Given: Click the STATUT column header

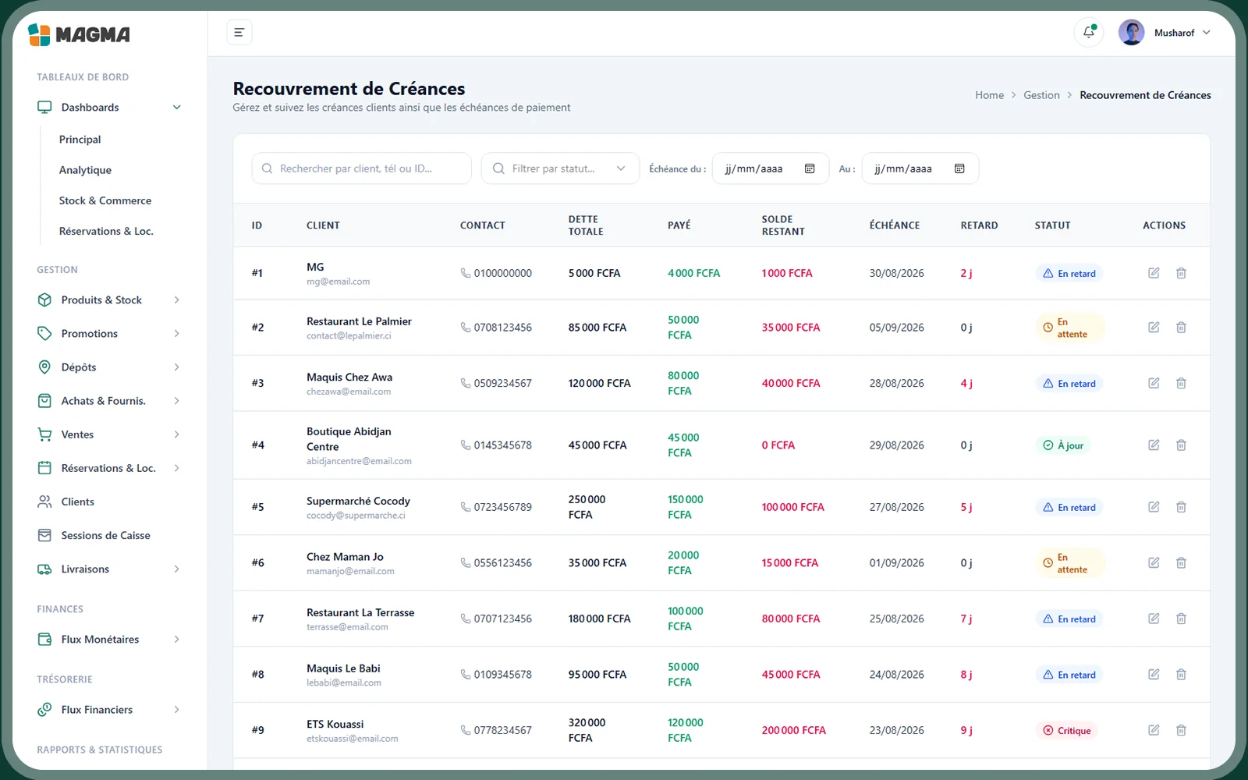Looking at the screenshot, I should tap(1052, 225).
